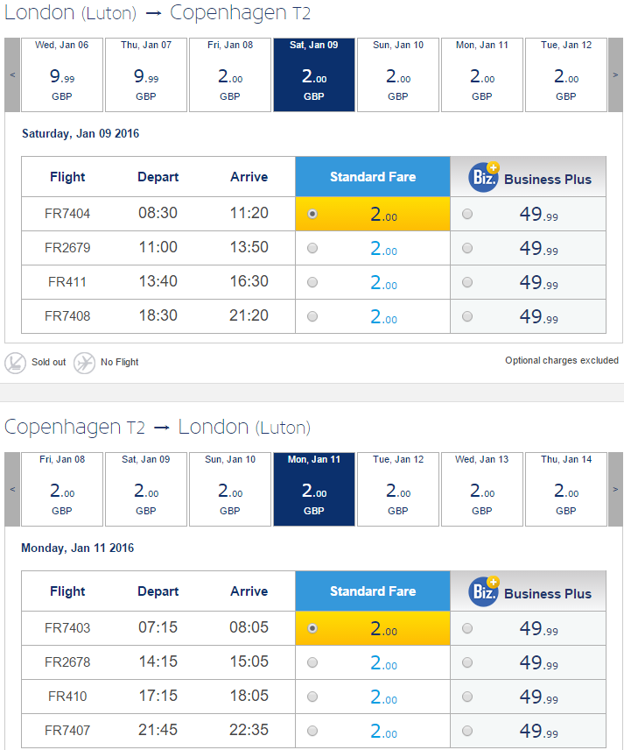Show later outbound dates with right arrow
The width and height of the screenshot is (624, 750).
pyautogui.click(x=615, y=74)
